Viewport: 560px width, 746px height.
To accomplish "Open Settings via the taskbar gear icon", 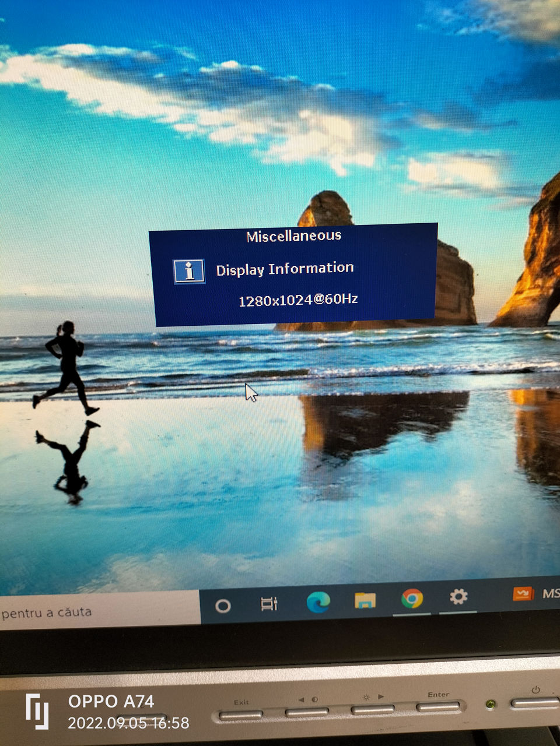I will point(459,596).
